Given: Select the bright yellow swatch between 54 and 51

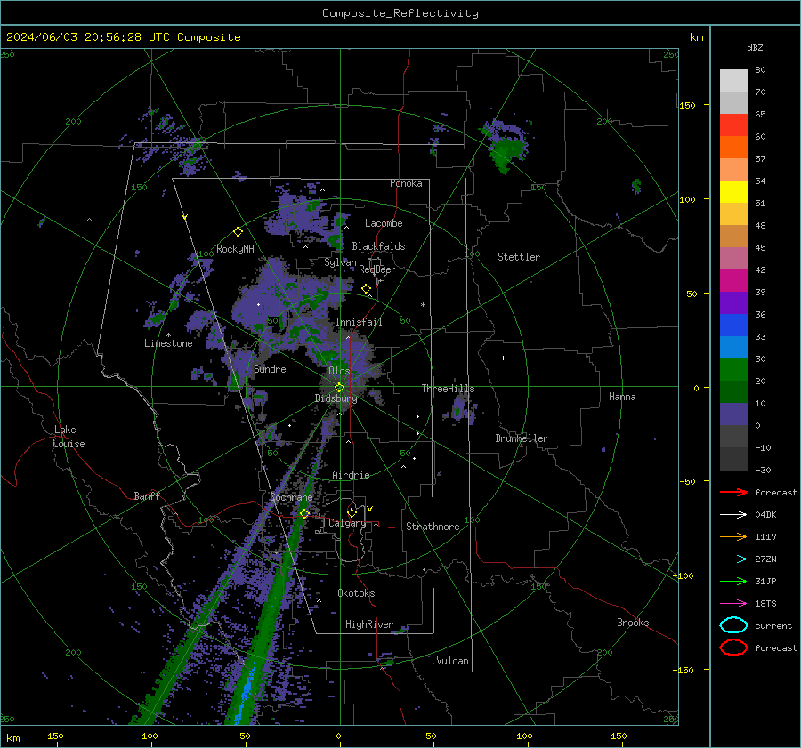Looking at the screenshot, I should coord(733,192).
